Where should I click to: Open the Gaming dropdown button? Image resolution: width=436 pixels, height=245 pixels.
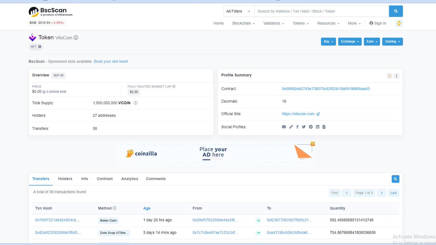coord(392,41)
